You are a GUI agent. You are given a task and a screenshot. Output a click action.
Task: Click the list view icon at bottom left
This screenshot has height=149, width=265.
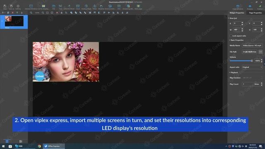click(21, 141)
